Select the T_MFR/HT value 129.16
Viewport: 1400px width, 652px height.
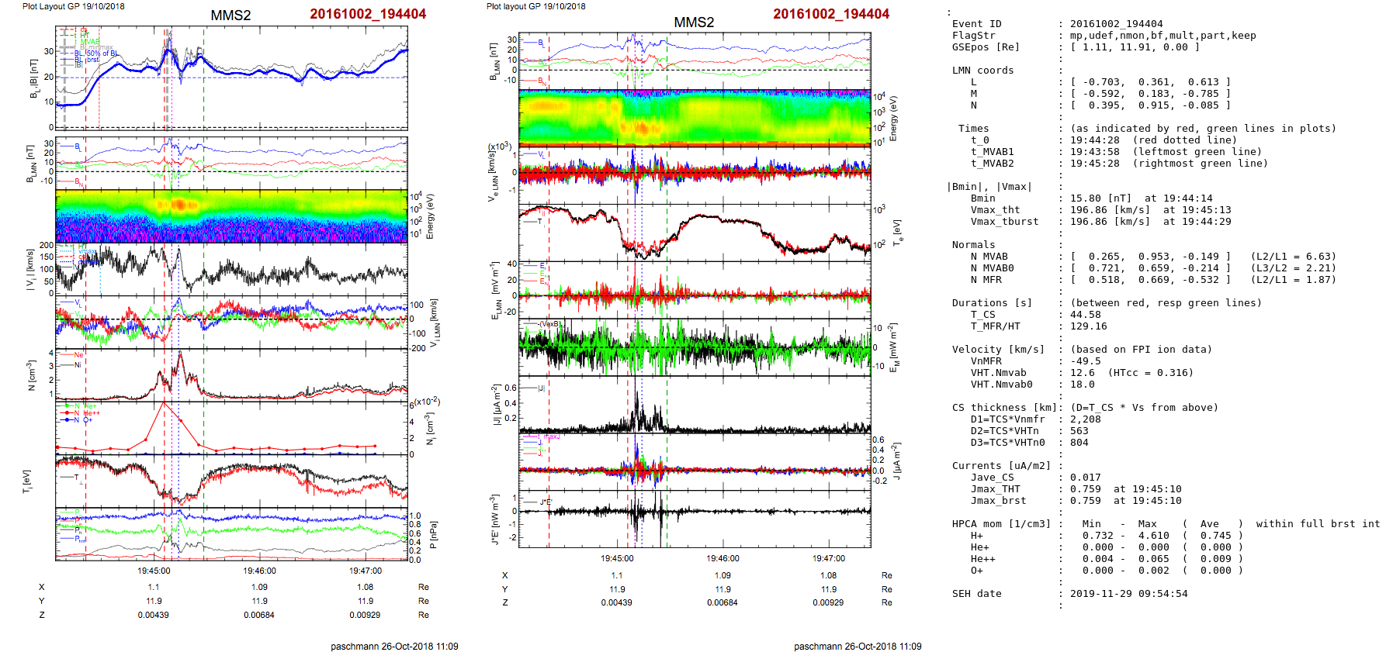point(1088,326)
